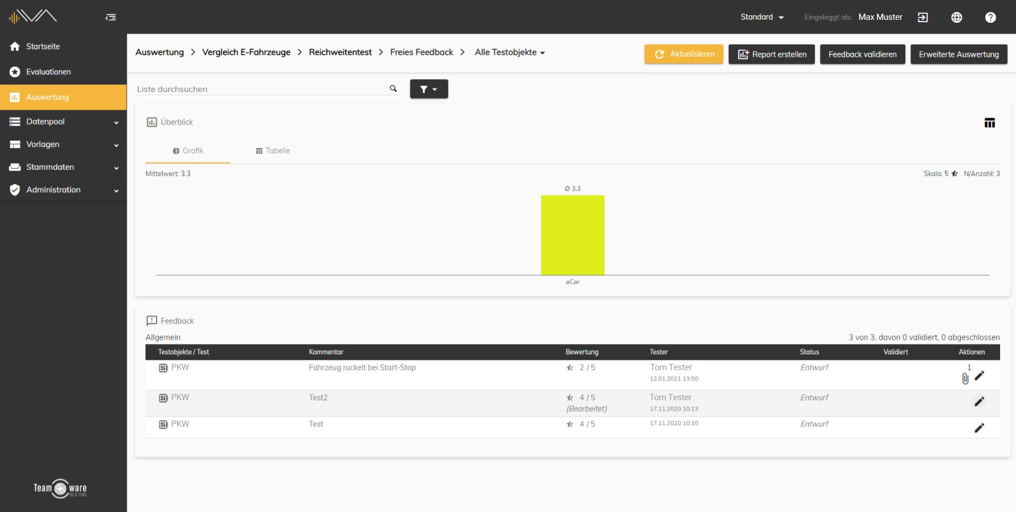Click PKW icon in Test2 row

(164, 398)
